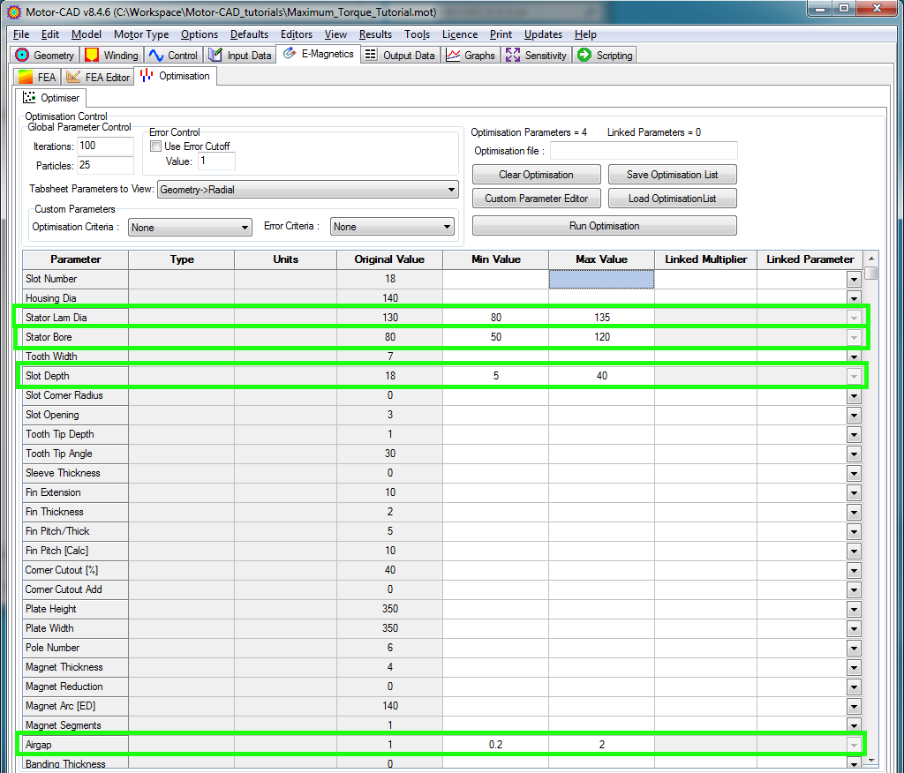This screenshot has width=904, height=773.
Task: Open the FEA Editor sub-tab
Action: (x=98, y=78)
